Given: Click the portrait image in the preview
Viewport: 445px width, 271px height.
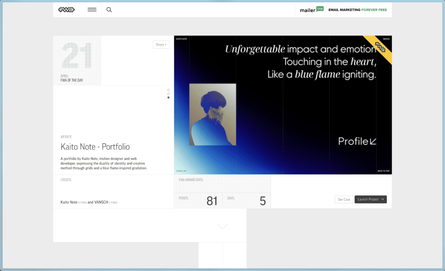Looking at the screenshot, I should (x=213, y=114).
